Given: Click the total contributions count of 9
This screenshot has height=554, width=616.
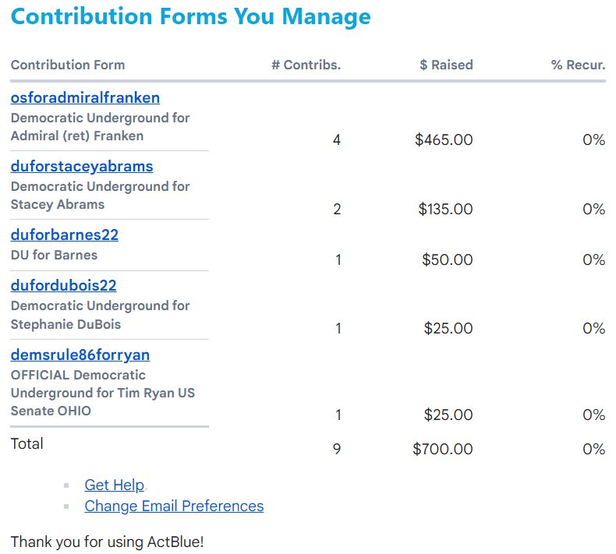Looking at the screenshot, I should (x=337, y=449).
